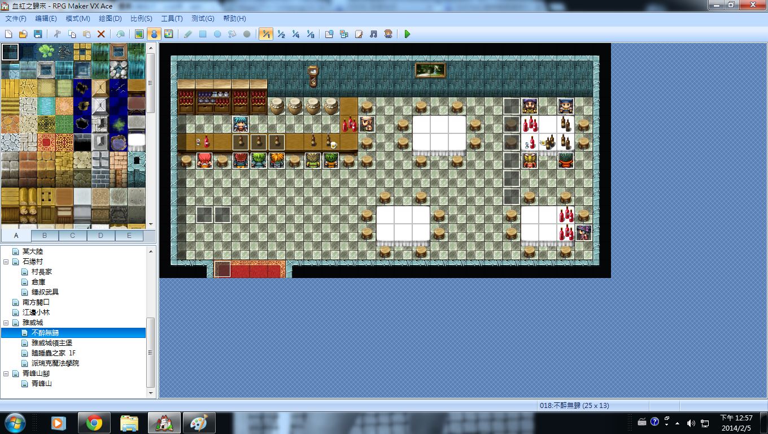
Task: Create a new project with the toolbar icon
Action: (x=8, y=34)
